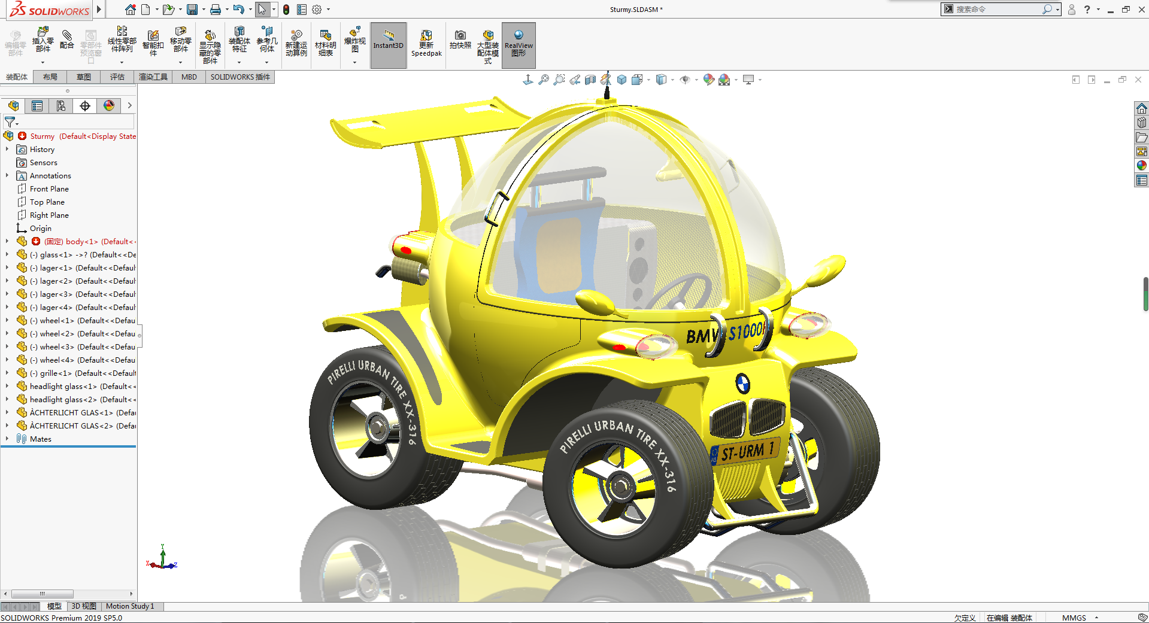Screen dimensions: 1149x623
Task: Switch to the 评估 (Evaluate) tab
Action: tap(117, 77)
